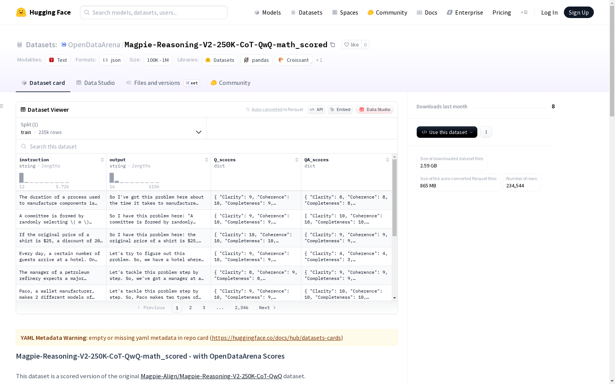Focus the search models, datasets field
Screen dimensions: 615x384
154,12
